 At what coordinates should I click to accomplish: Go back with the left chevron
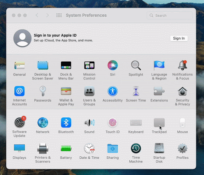(37, 15)
